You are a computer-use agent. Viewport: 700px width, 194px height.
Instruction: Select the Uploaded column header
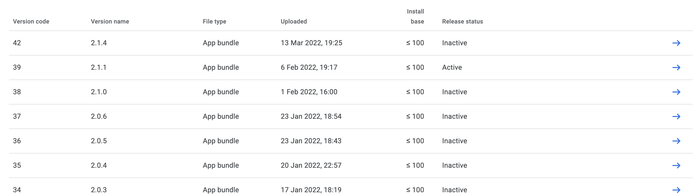(x=294, y=21)
